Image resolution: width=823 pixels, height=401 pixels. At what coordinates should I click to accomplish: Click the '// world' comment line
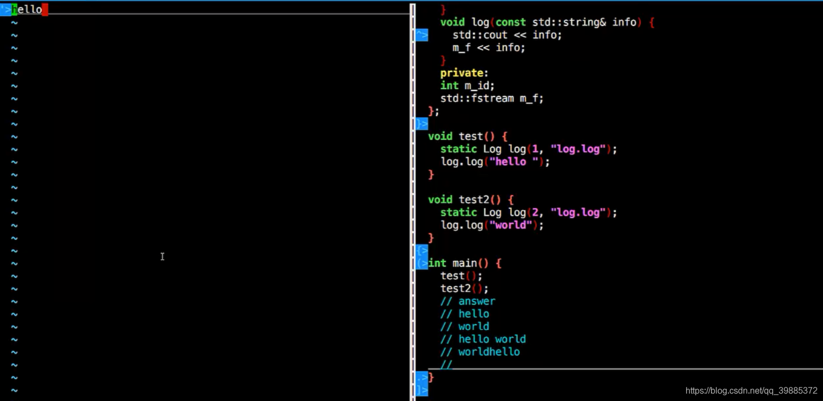[464, 326]
